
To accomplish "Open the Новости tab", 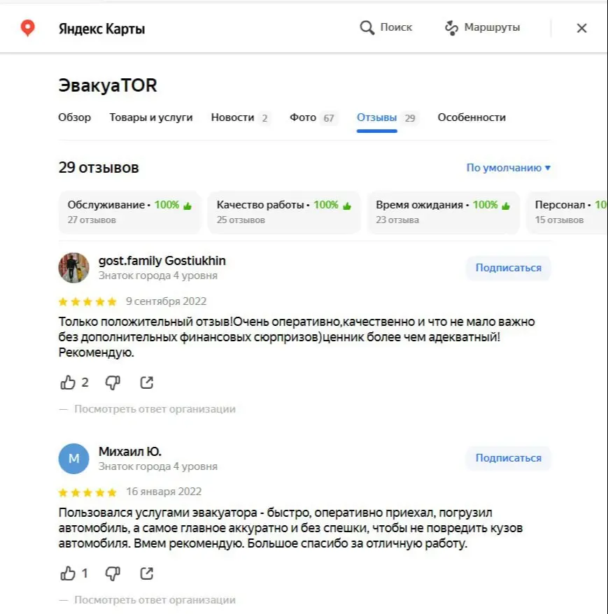I will (240, 117).
